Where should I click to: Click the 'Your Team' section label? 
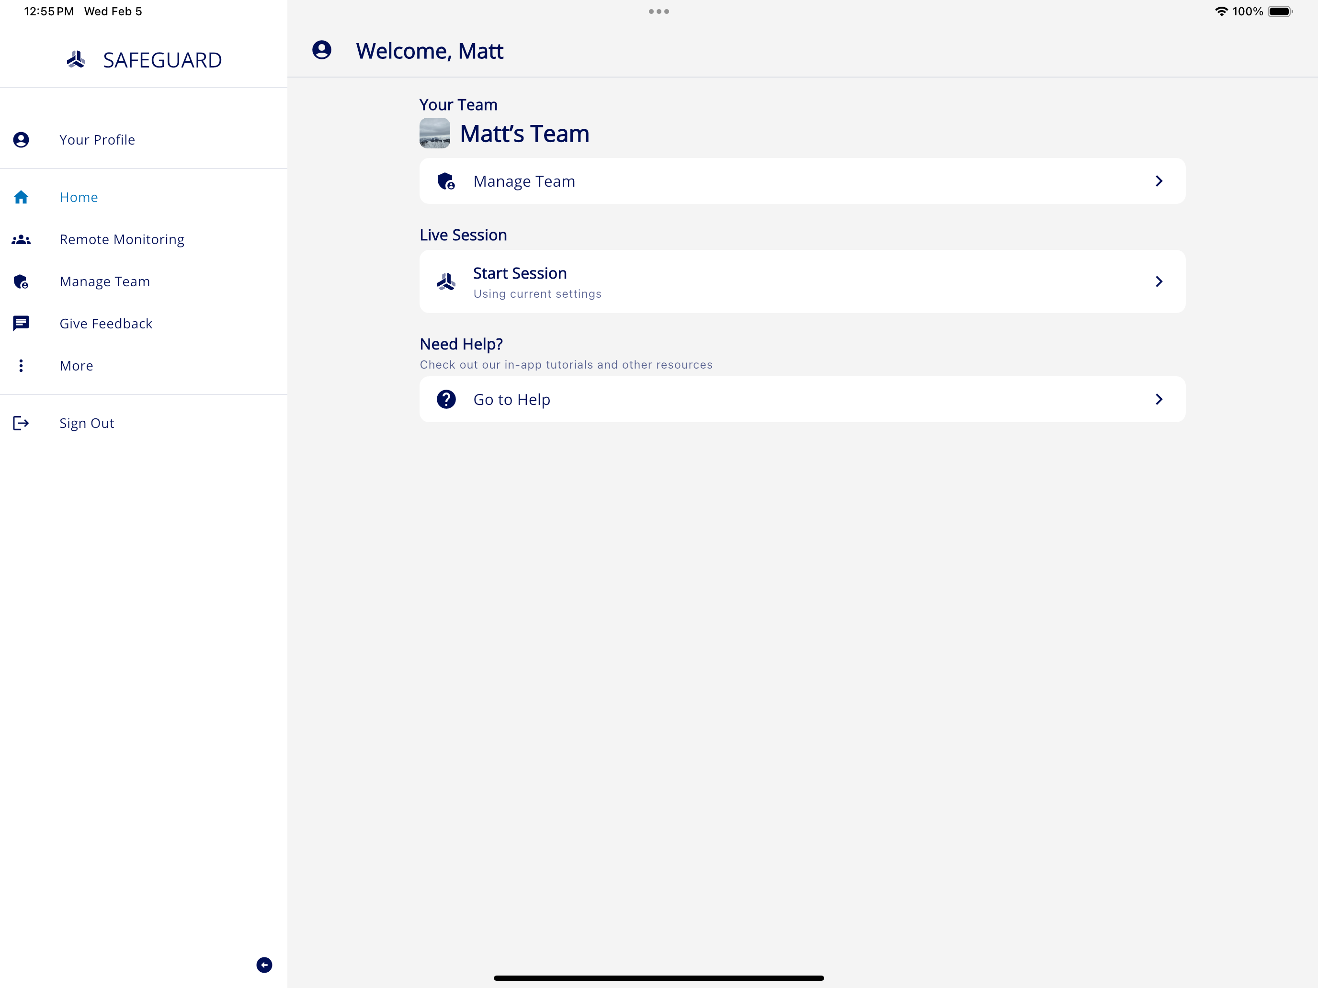(458, 105)
